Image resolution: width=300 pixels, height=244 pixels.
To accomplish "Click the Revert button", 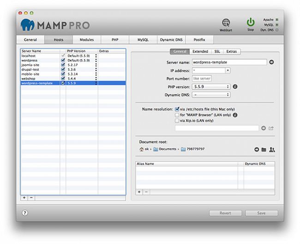I will (225, 213).
